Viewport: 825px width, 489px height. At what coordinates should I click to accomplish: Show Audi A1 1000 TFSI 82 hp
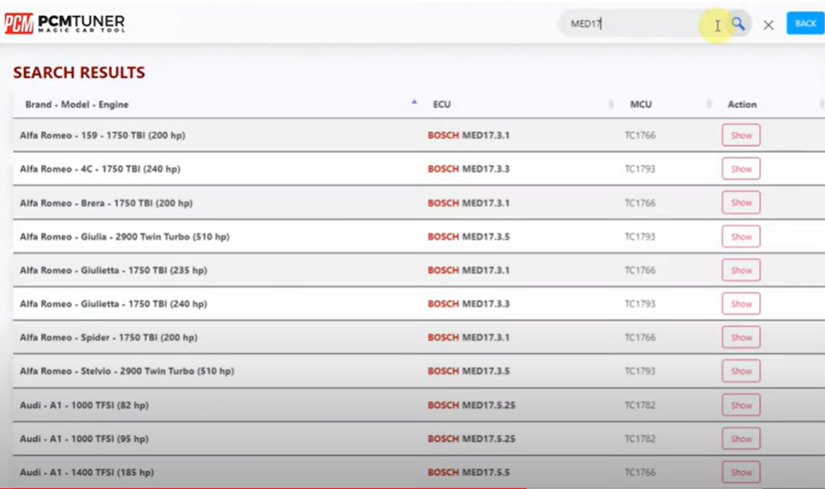(740, 405)
